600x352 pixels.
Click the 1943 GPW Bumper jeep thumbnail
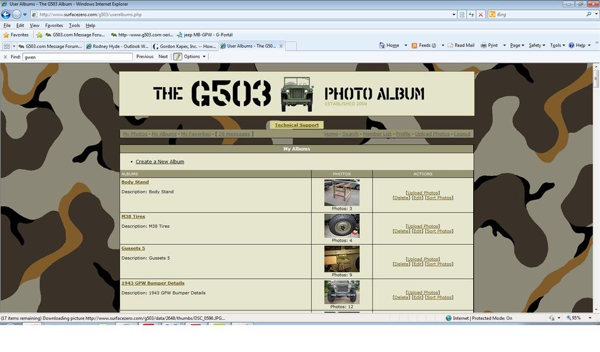pyautogui.click(x=342, y=292)
